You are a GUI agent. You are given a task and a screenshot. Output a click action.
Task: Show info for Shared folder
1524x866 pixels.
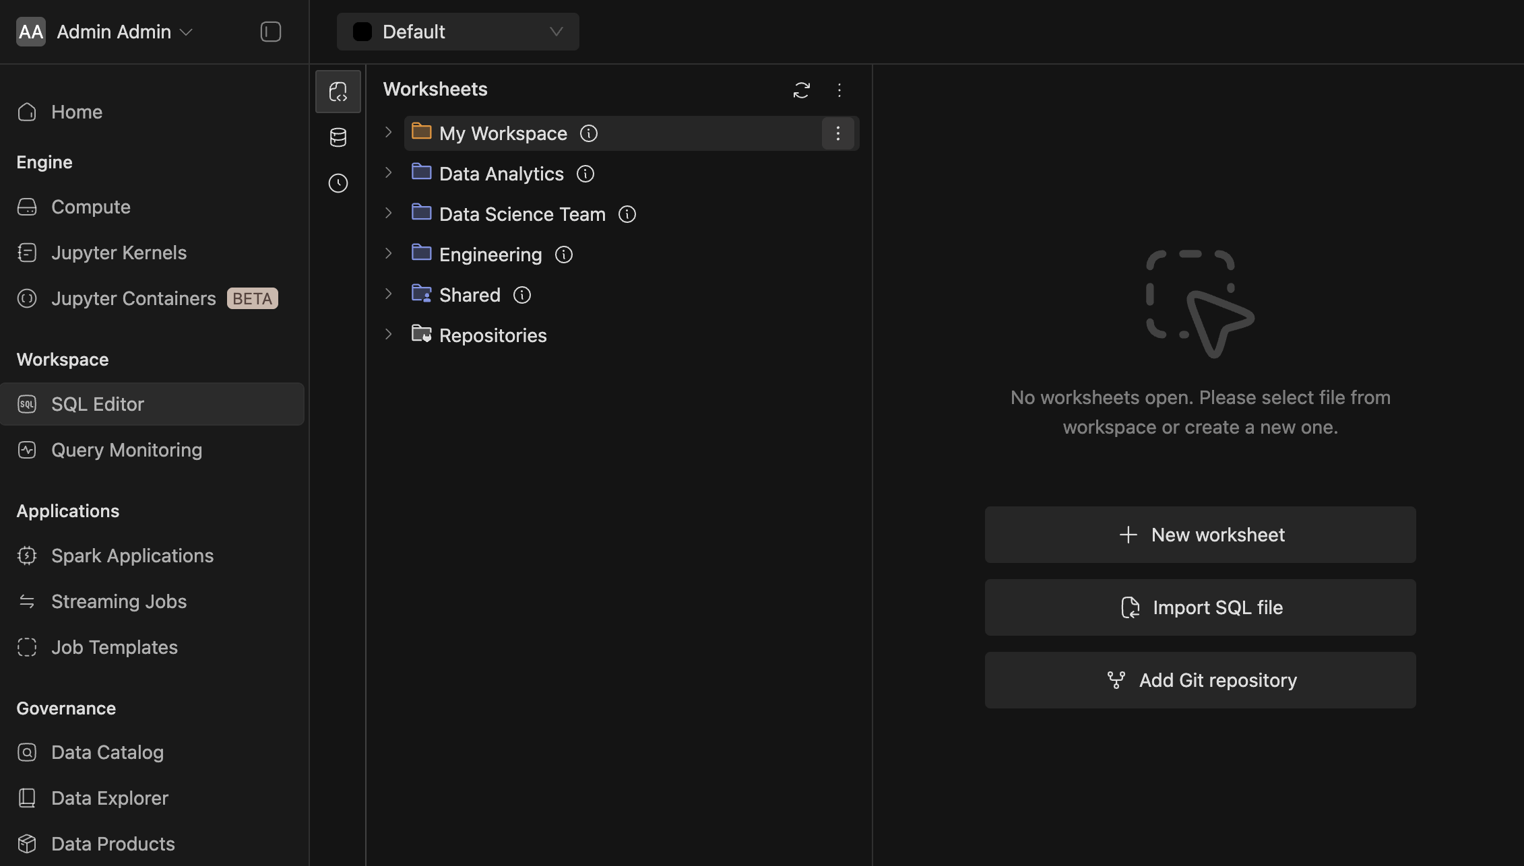tap(522, 295)
